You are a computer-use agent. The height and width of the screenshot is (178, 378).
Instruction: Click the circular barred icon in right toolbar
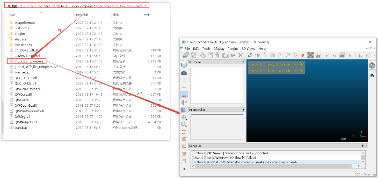[x=372, y=65]
